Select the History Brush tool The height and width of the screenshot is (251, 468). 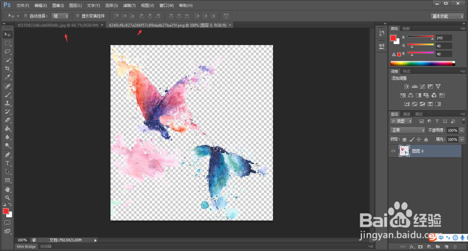(x=7, y=112)
